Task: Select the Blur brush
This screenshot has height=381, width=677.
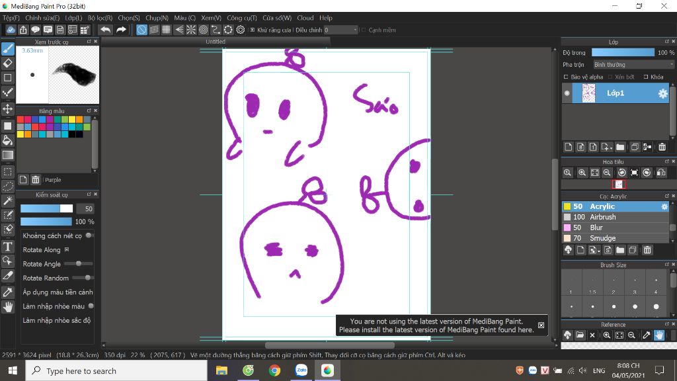Action: [x=616, y=228]
